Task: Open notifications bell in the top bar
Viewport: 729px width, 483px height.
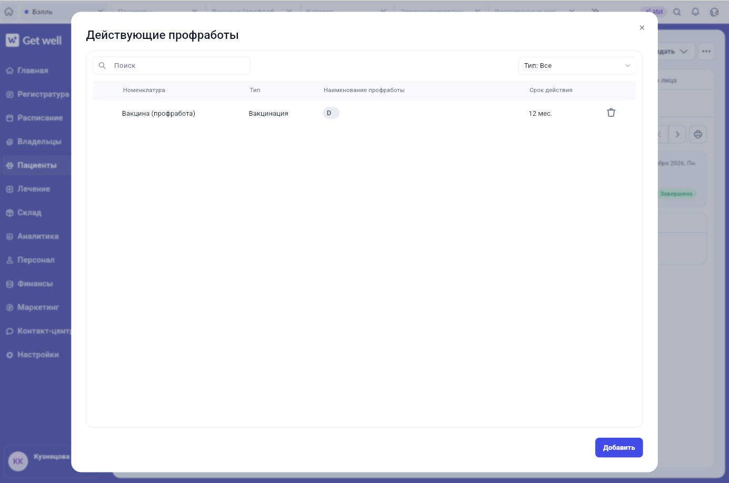Action: pos(695,12)
